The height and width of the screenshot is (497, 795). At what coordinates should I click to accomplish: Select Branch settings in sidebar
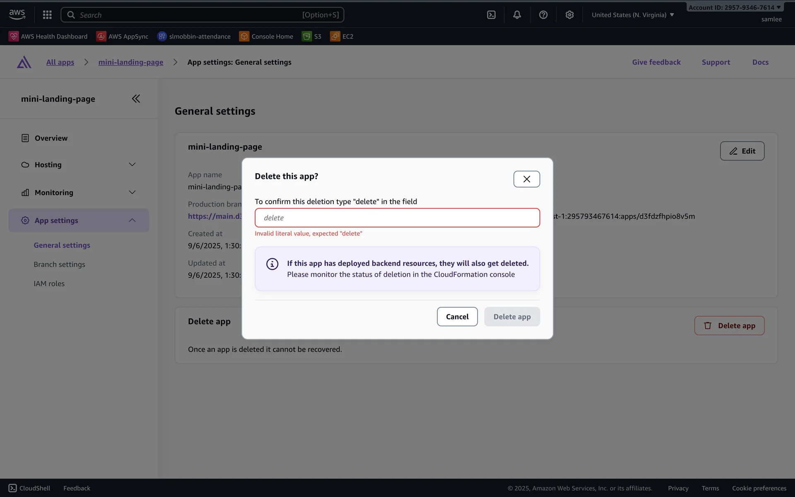[x=59, y=264]
